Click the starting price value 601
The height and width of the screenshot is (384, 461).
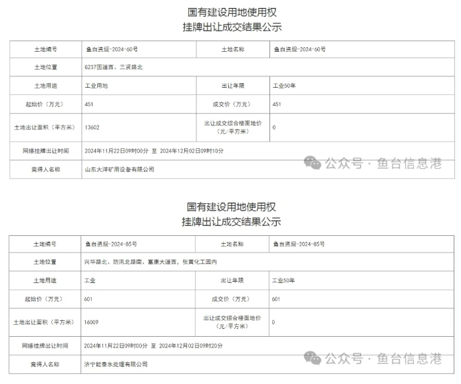click(x=88, y=299)
